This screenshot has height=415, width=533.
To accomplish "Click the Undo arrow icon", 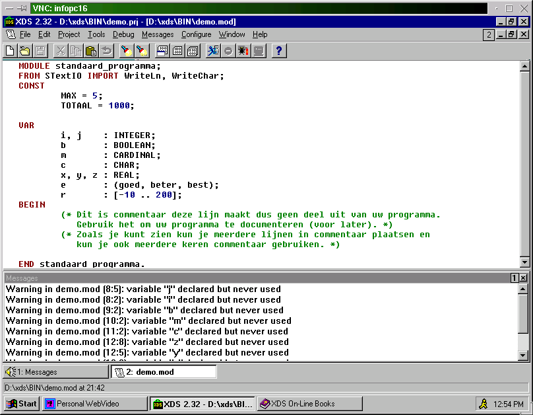I will pos(106,51).
